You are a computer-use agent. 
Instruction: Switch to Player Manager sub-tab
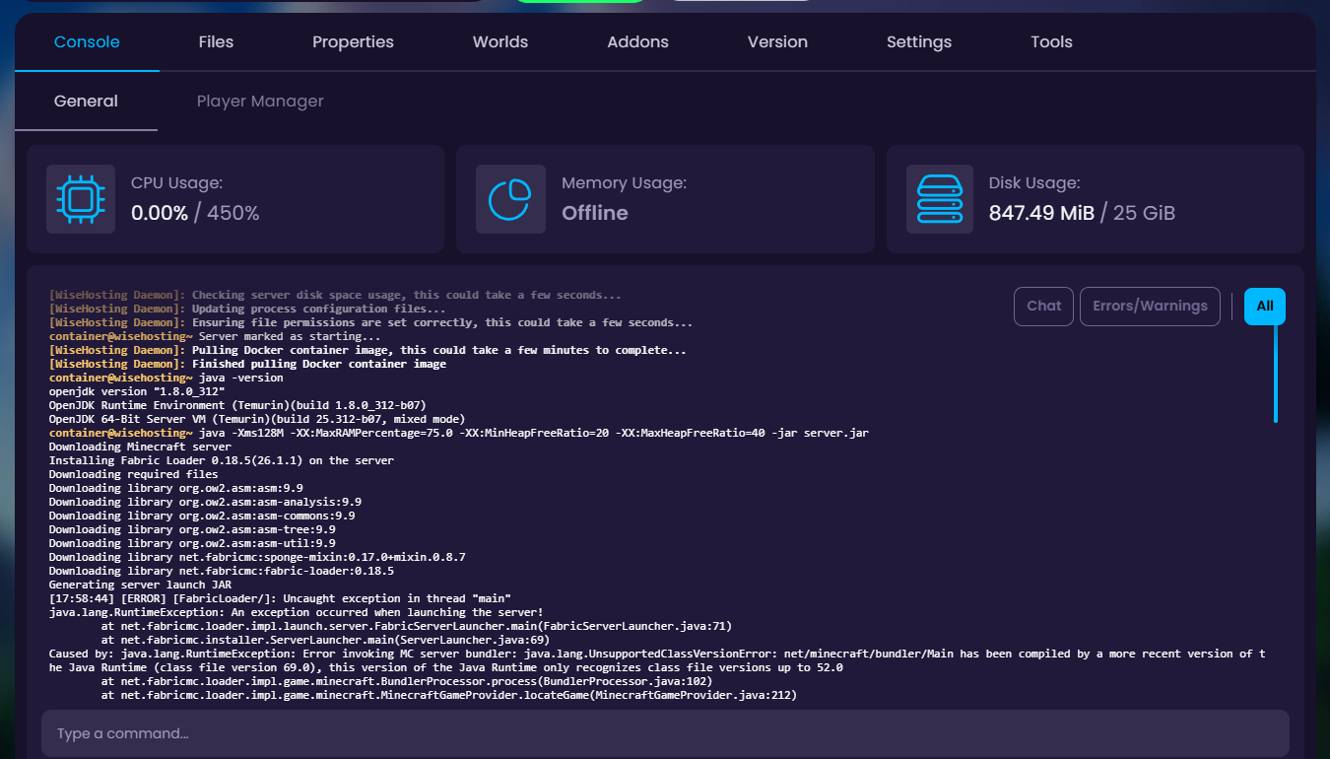(x=260, y=102)
